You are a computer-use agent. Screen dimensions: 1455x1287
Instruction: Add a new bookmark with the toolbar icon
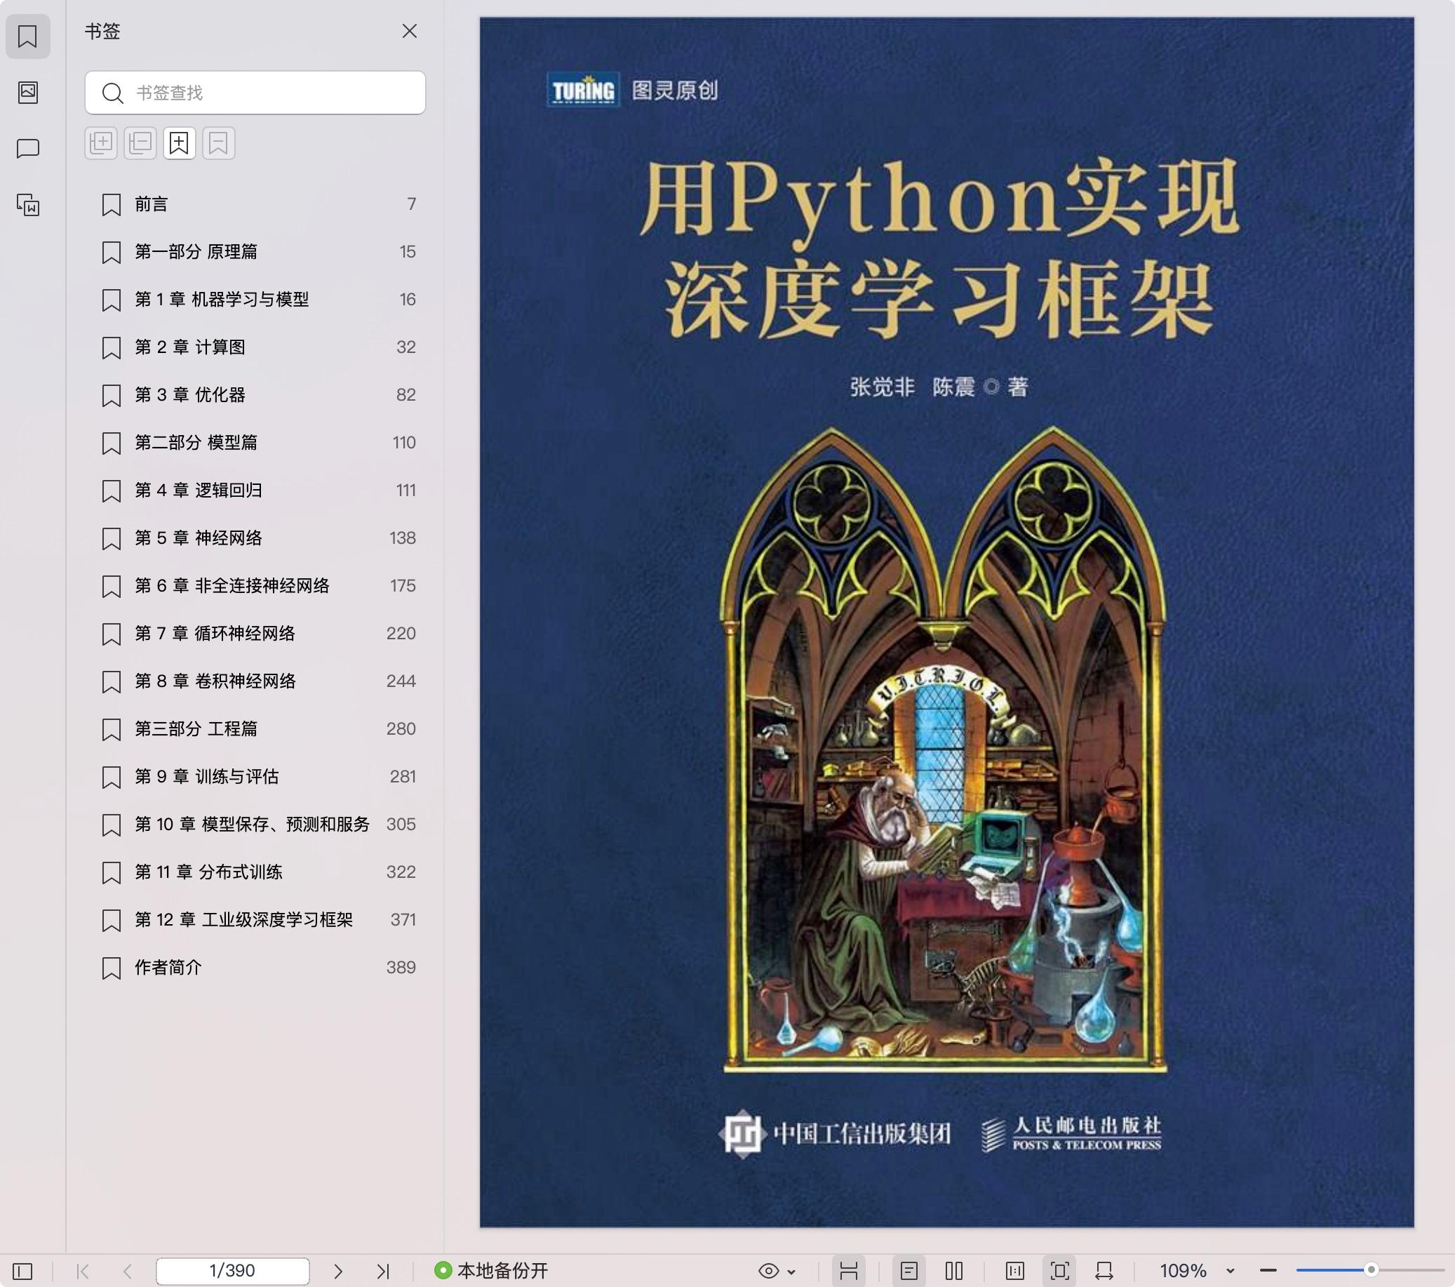click(x=180, y=143)
